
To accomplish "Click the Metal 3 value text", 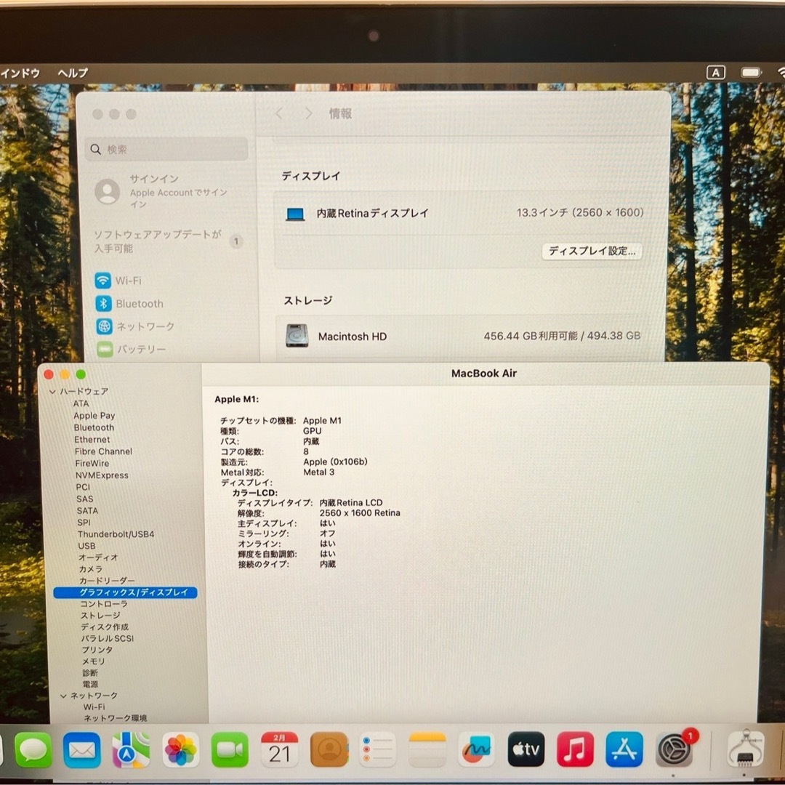I will (319, 472).
